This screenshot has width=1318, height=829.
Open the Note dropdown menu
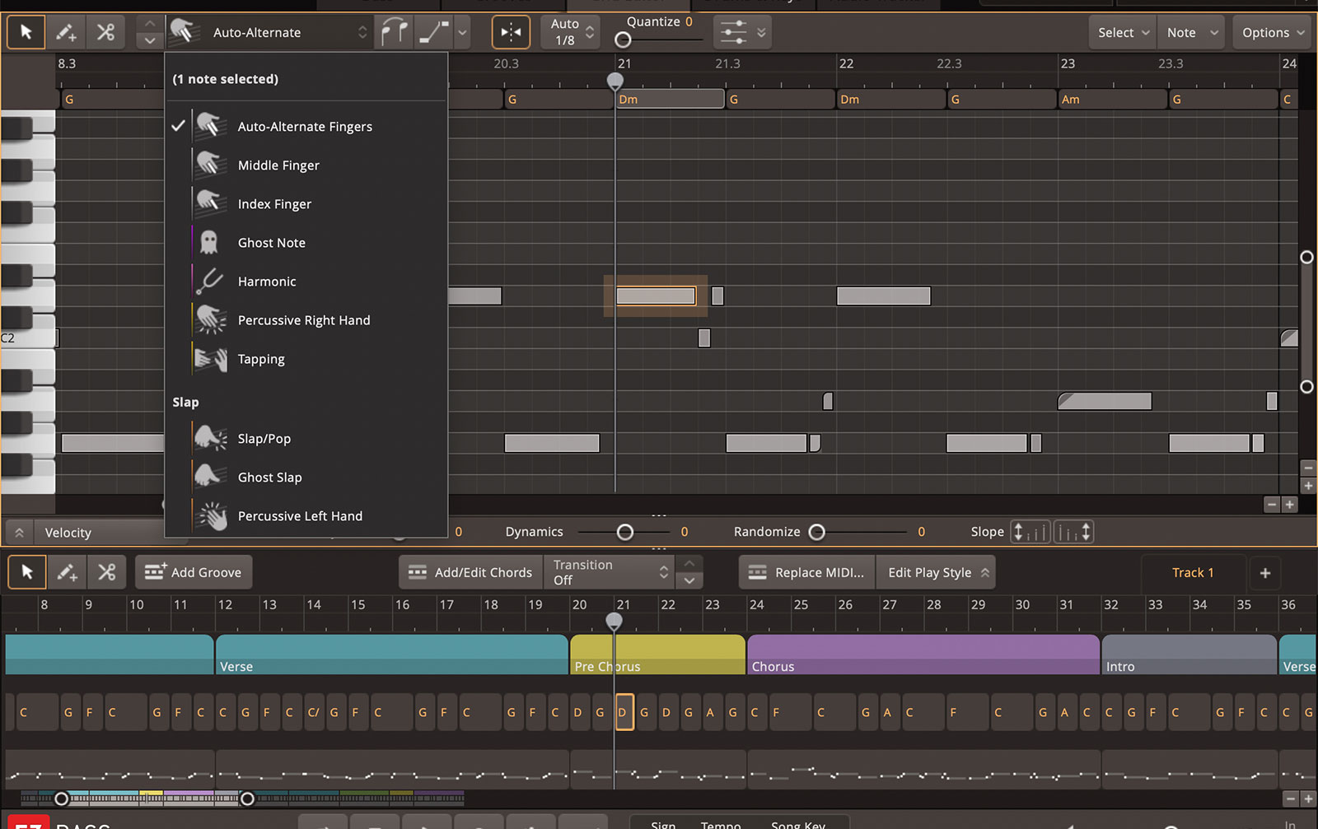[1192, 33]
